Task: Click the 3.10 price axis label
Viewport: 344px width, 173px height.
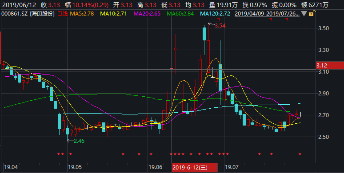Action: (324, 72)
